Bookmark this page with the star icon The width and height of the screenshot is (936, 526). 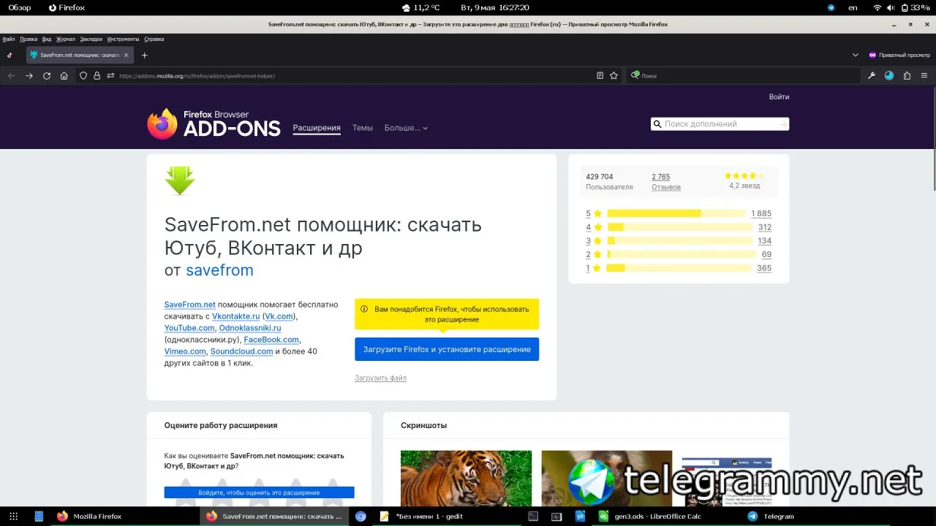614,76
